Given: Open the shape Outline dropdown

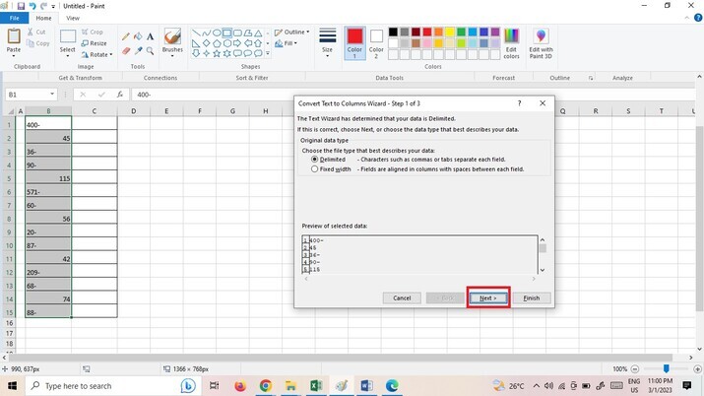Looking at the screenshot, I should click(291, 32).
